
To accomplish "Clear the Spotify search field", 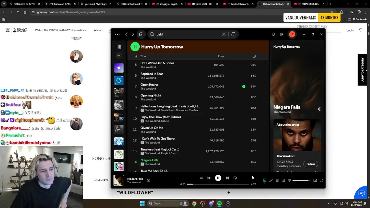I will [224, 34].
